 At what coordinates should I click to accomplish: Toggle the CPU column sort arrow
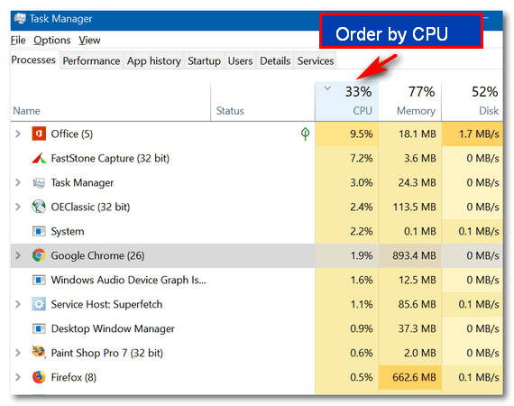click(327, 88)
